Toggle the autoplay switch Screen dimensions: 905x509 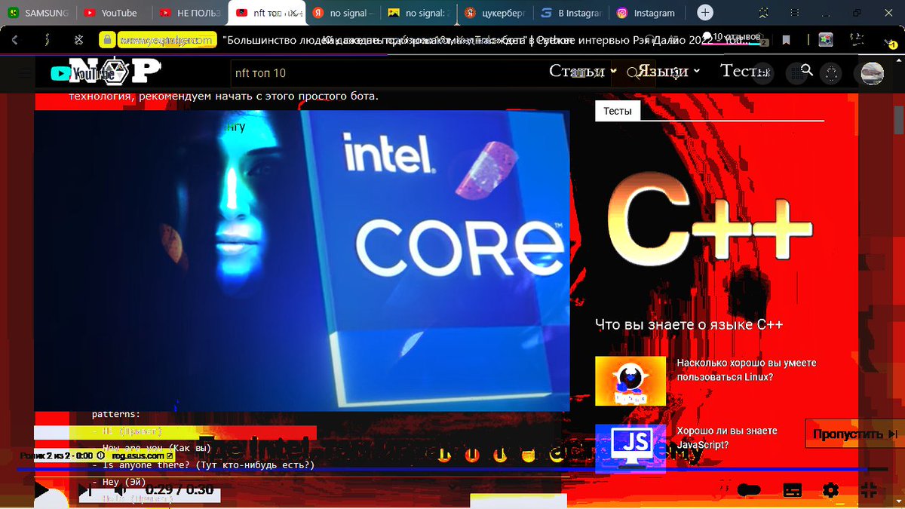[749, 490]
